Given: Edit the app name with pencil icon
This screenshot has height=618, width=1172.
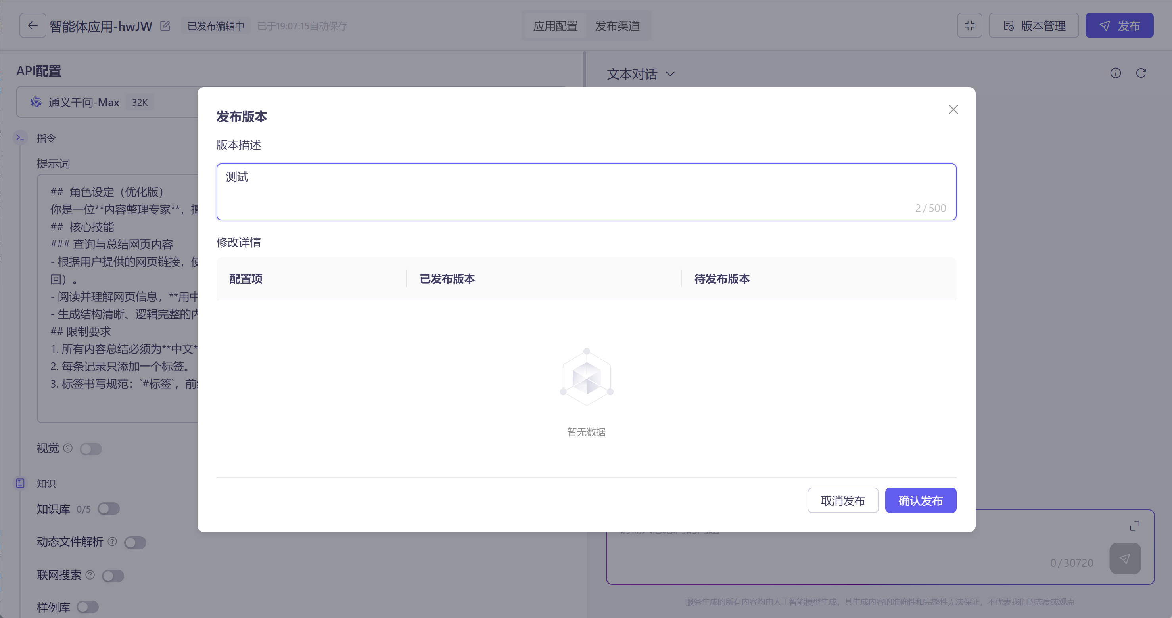Looking at the screenshot, I should pos(165,26).
